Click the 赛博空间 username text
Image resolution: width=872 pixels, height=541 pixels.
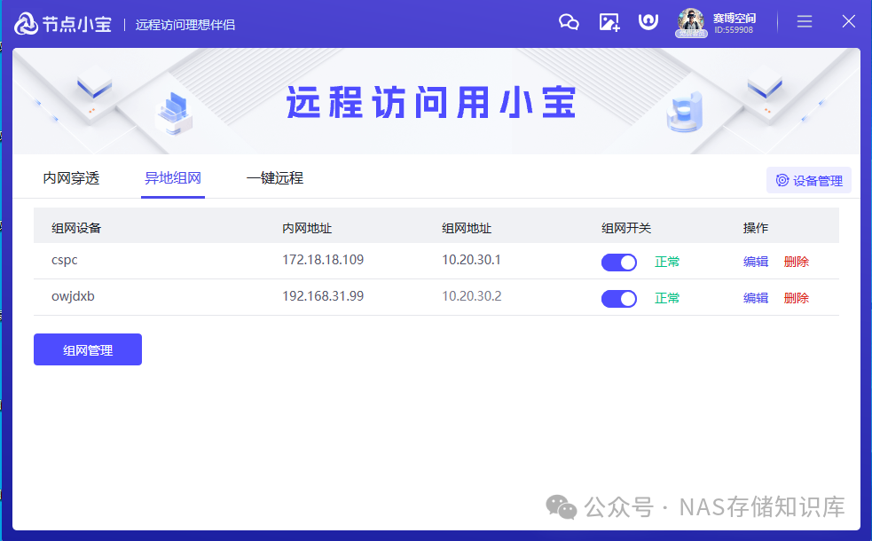[x=735, y=18]
